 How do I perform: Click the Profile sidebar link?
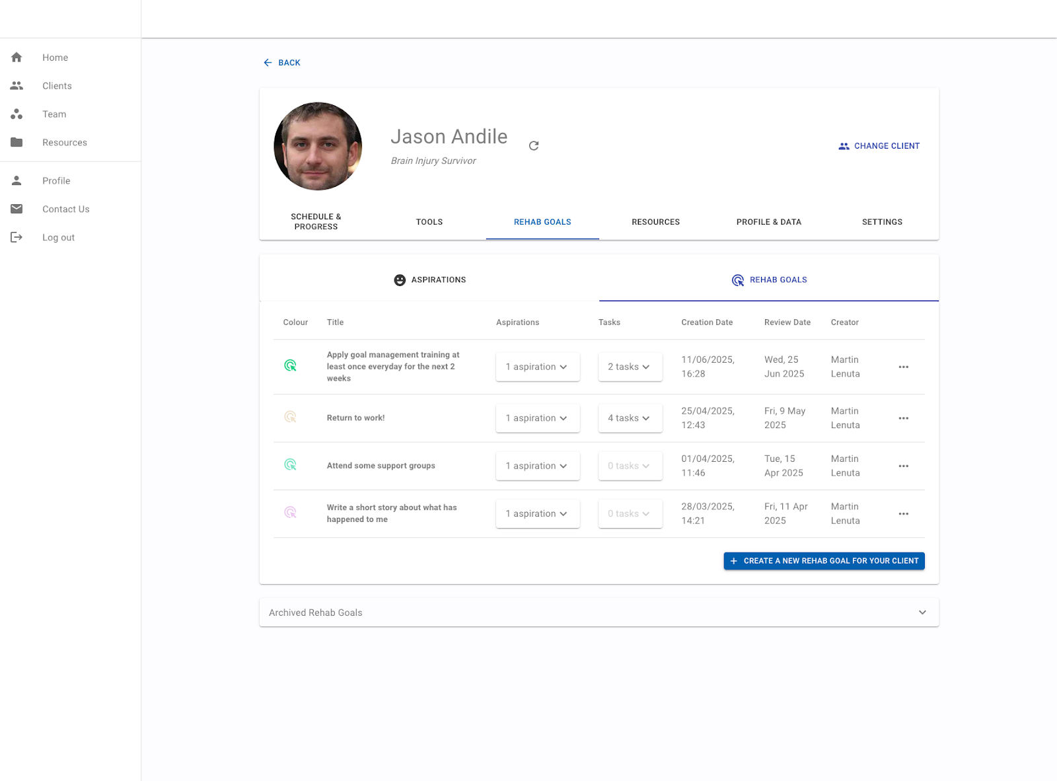coord(70,180)
